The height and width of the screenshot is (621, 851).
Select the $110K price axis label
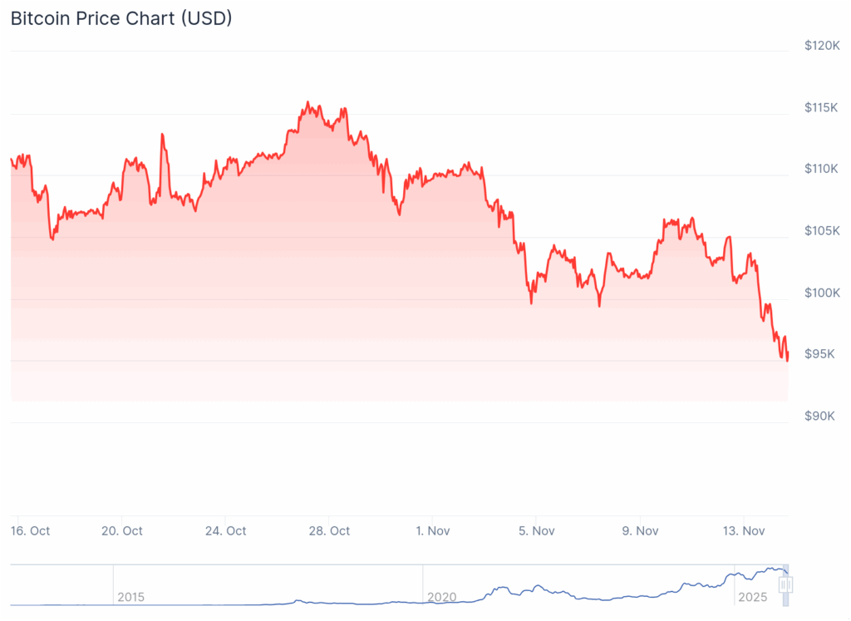click(x=822, y=169)
